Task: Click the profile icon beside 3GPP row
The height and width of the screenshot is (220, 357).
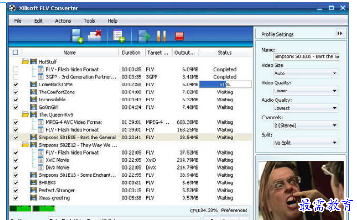Action: coord(41,77)
